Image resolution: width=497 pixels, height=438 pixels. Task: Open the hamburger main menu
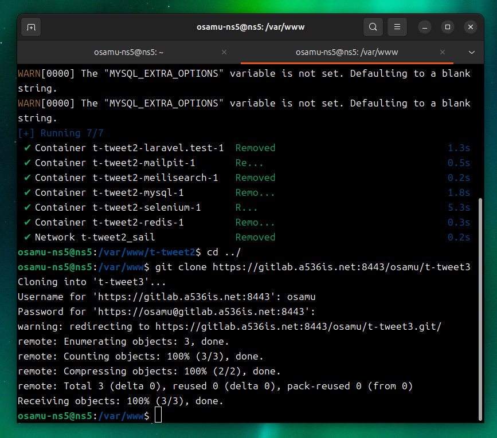click(397, 27)
